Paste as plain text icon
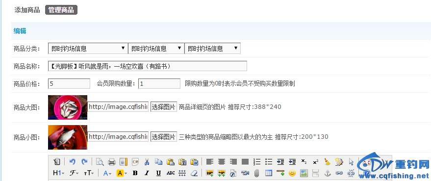Viewport: 431px width, 181px height. click(182, 162)
